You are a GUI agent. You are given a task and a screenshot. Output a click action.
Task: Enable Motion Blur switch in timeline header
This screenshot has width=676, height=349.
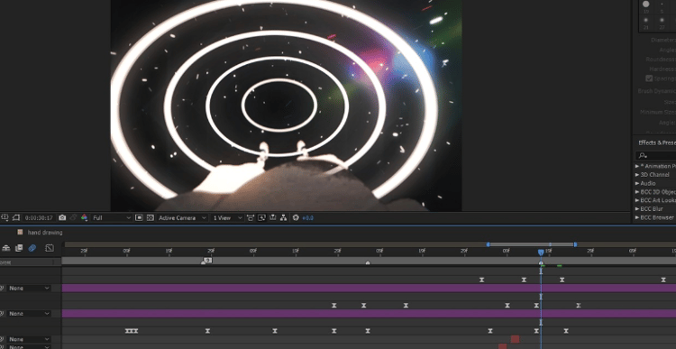(x=32, y=248)
